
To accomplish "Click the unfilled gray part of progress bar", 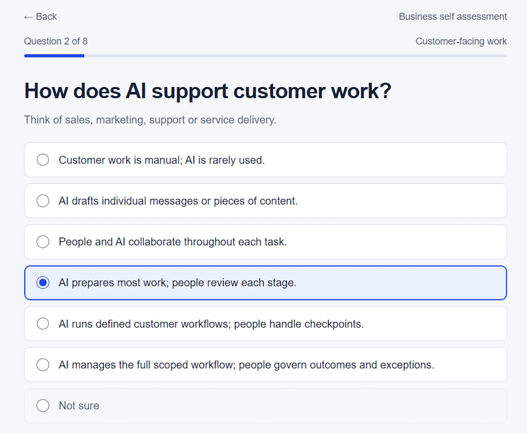I will coord(295,56).
